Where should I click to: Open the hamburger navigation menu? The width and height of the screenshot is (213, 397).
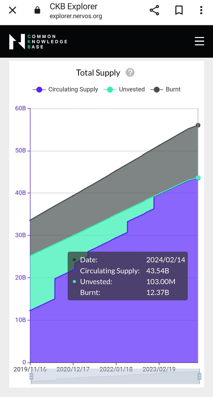click(x=199, y=41)
